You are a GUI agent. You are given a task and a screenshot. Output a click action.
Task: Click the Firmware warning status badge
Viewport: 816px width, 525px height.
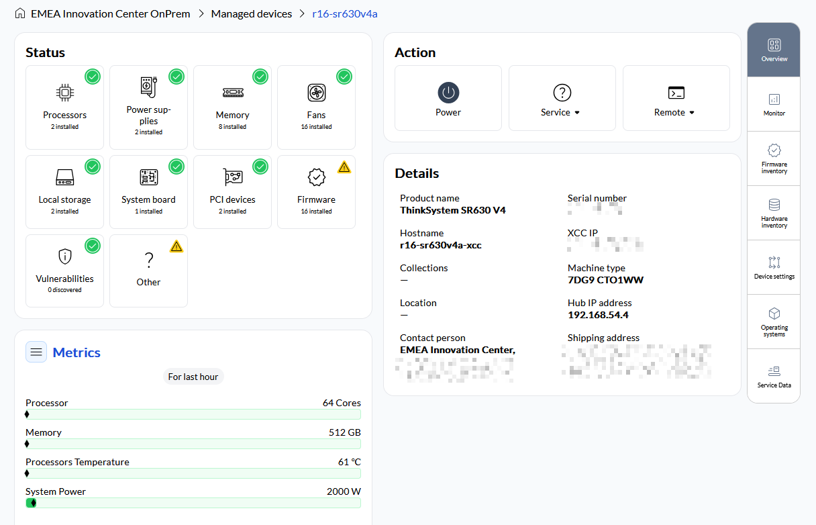344,167
